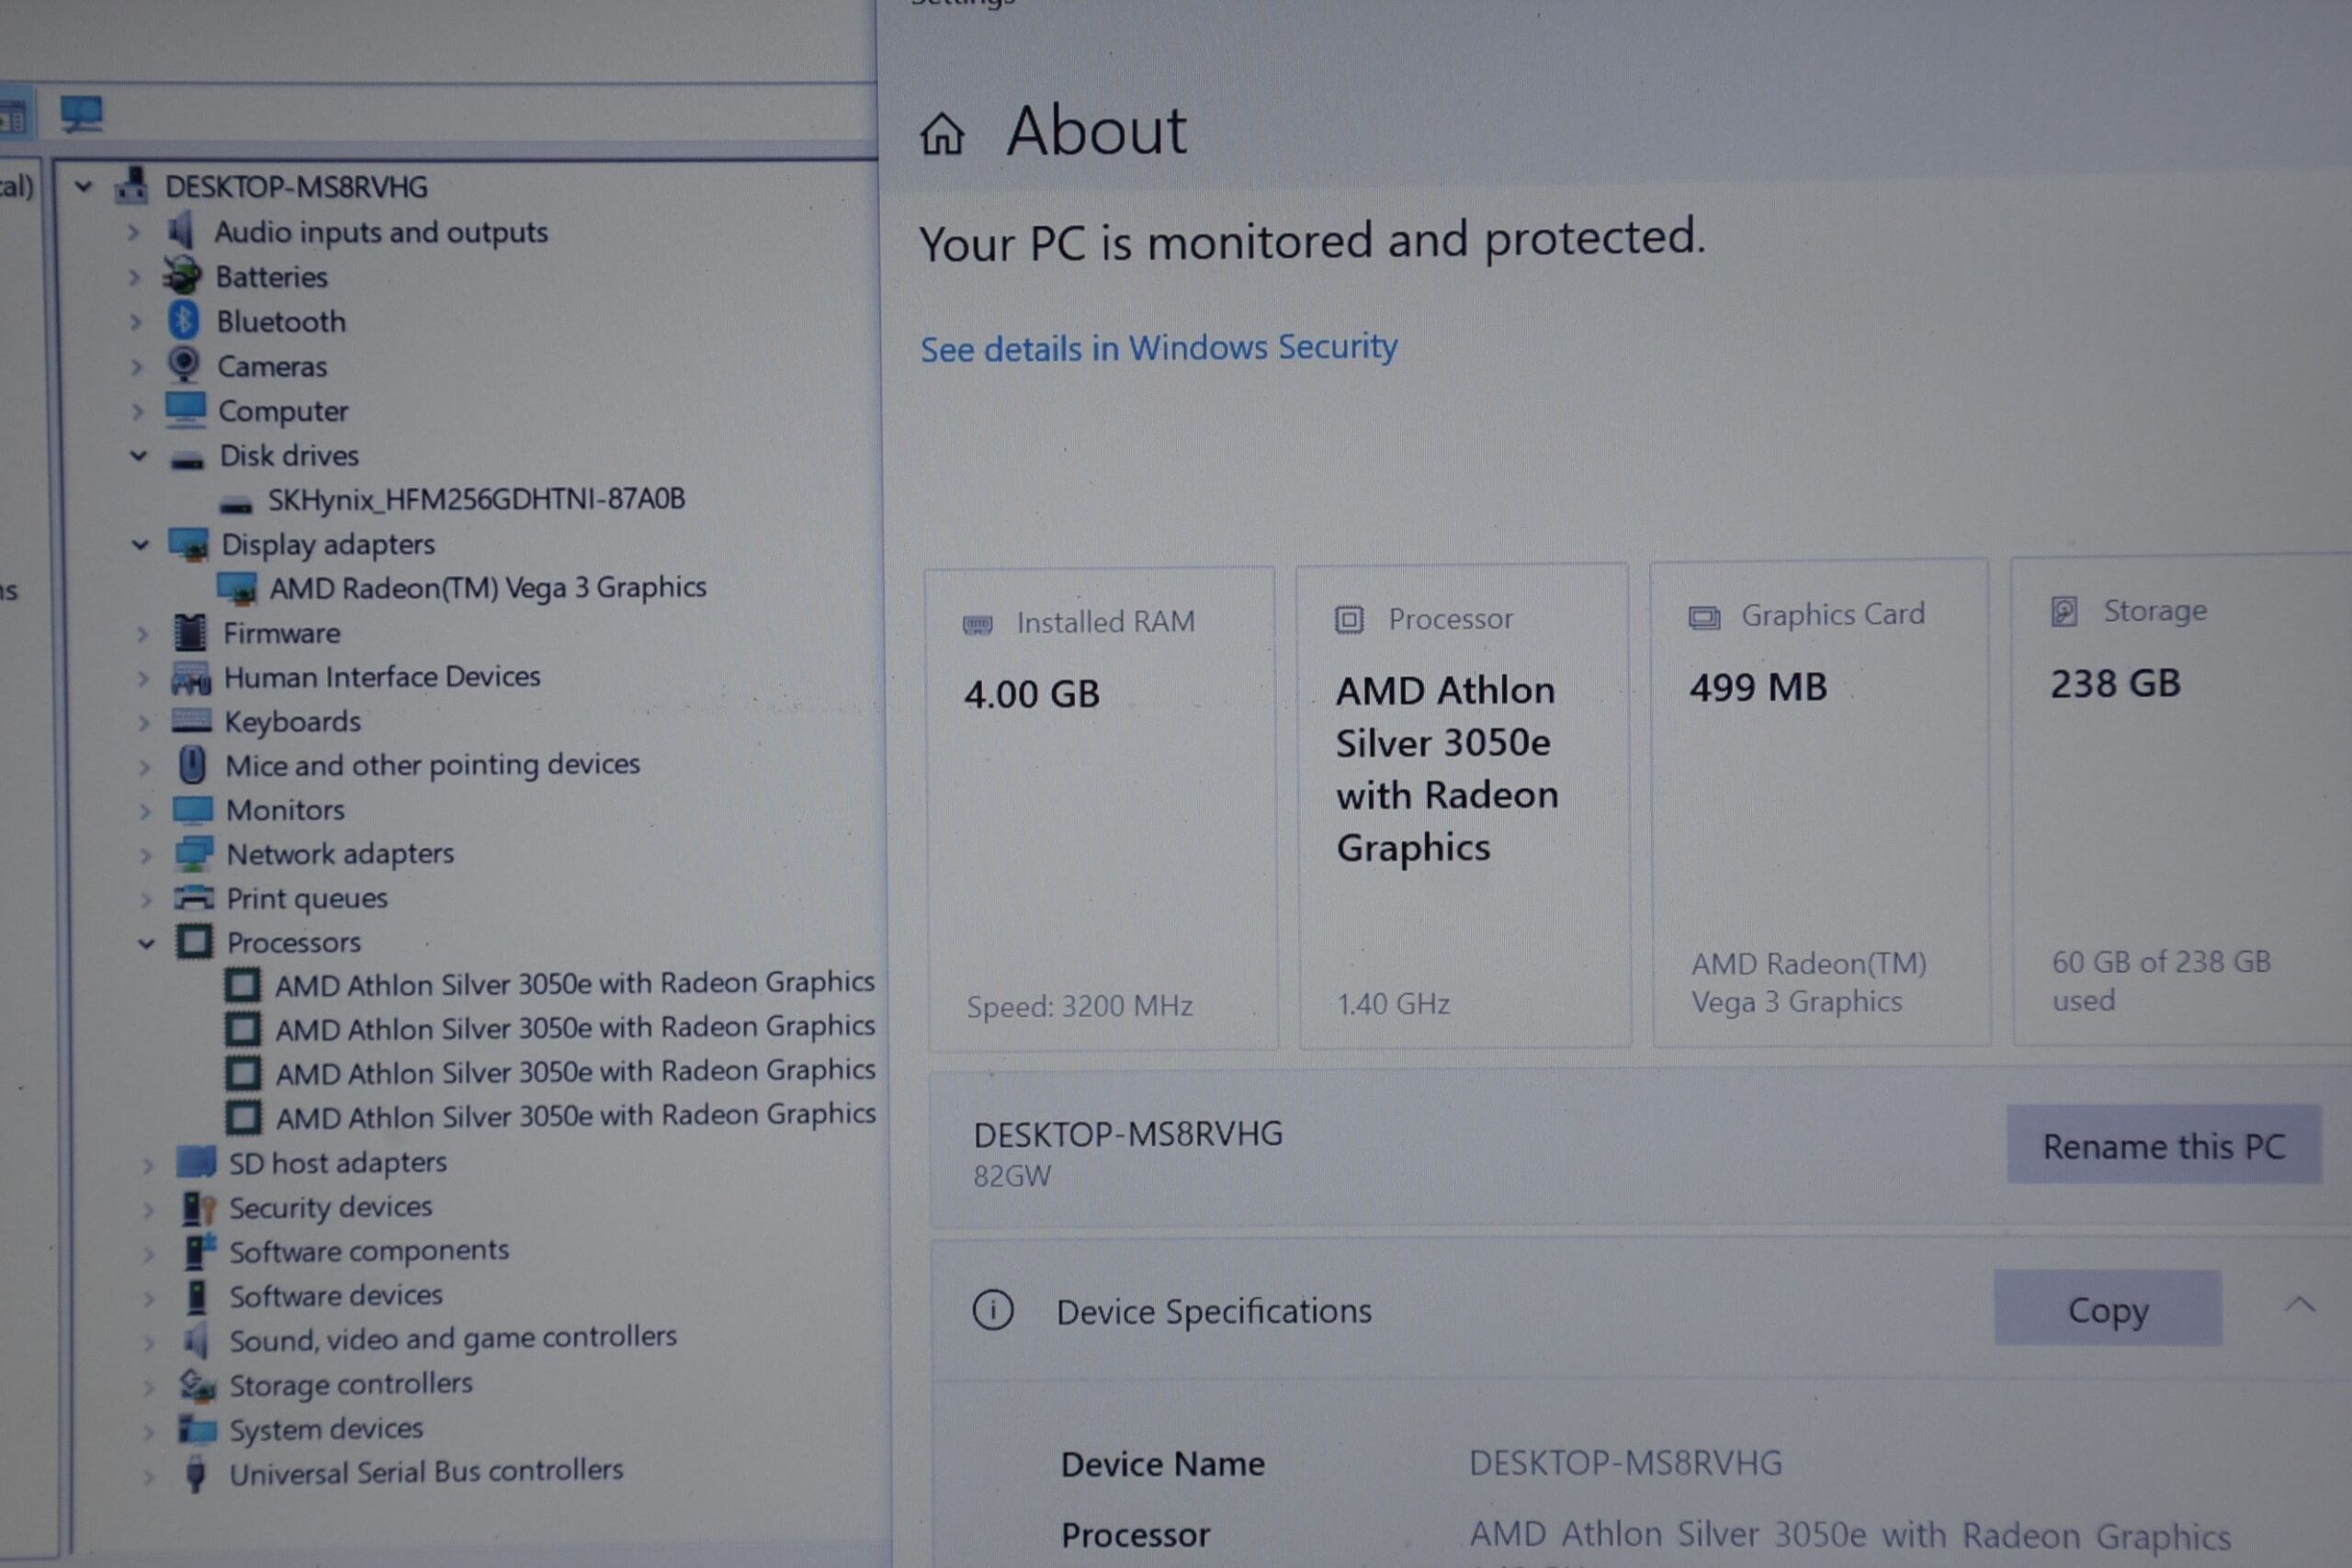Click the Sound, video and game controllers icon
The height and width of the screenshot is (1568, 2352).
198,1340
